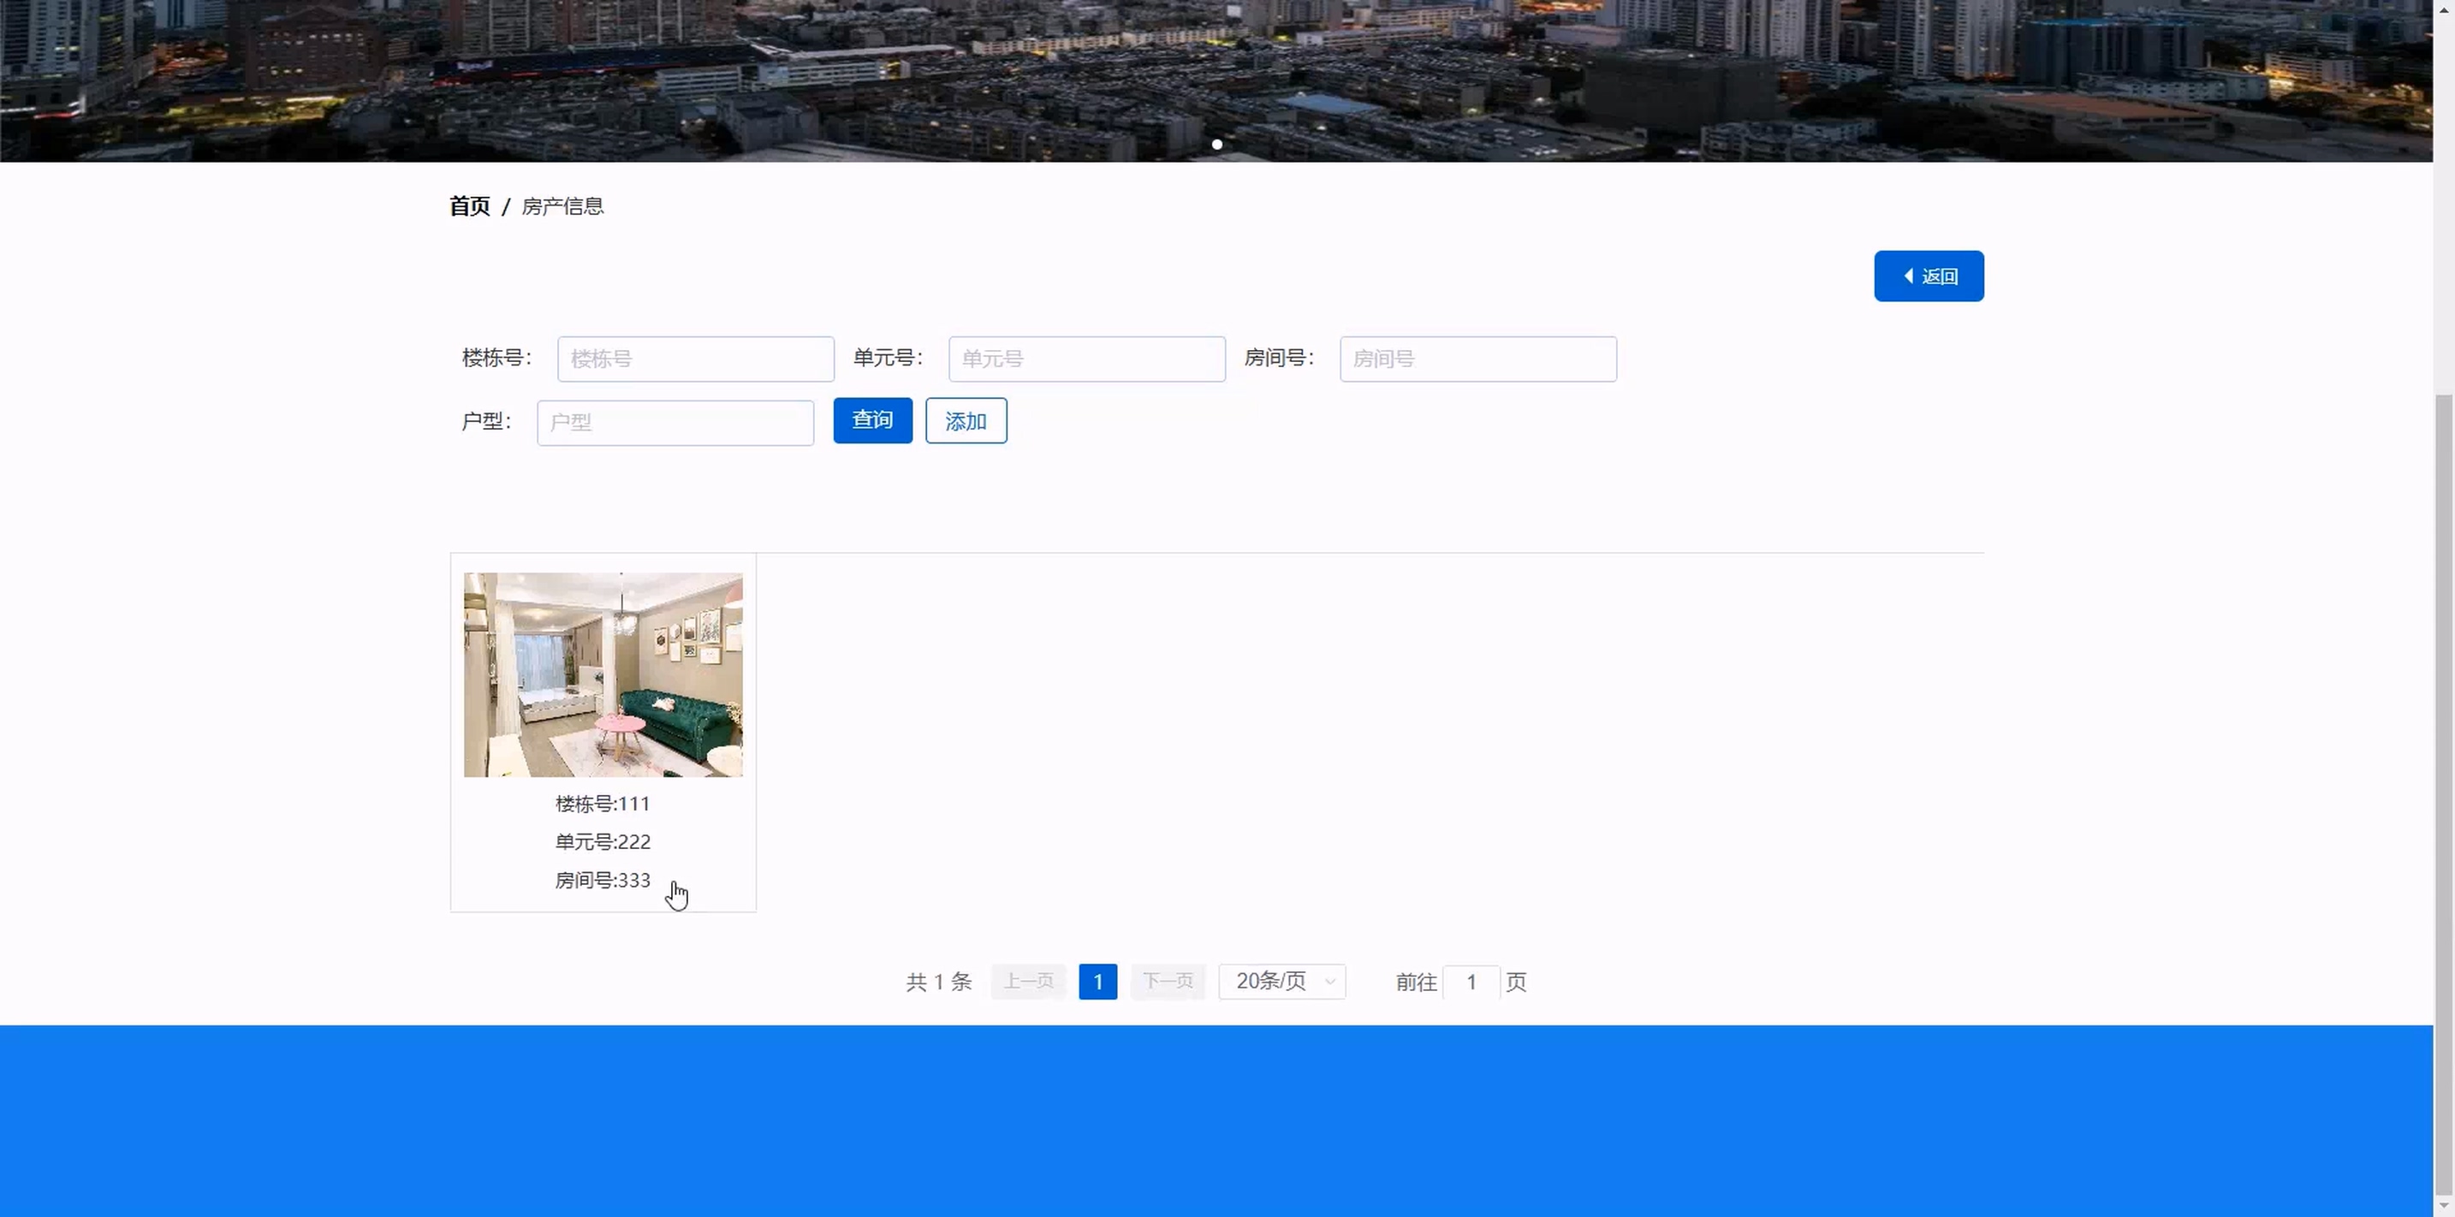This screenshot has width=2455, height=1217.
Task: Open the living room property thumbnail
Action: pyautogui.click(x=603, y=674)
